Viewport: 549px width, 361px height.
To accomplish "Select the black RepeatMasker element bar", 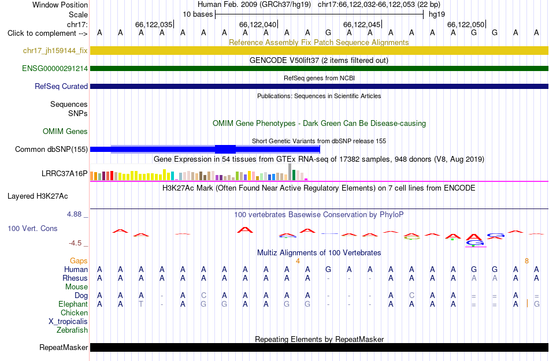I will pos(320,347).
